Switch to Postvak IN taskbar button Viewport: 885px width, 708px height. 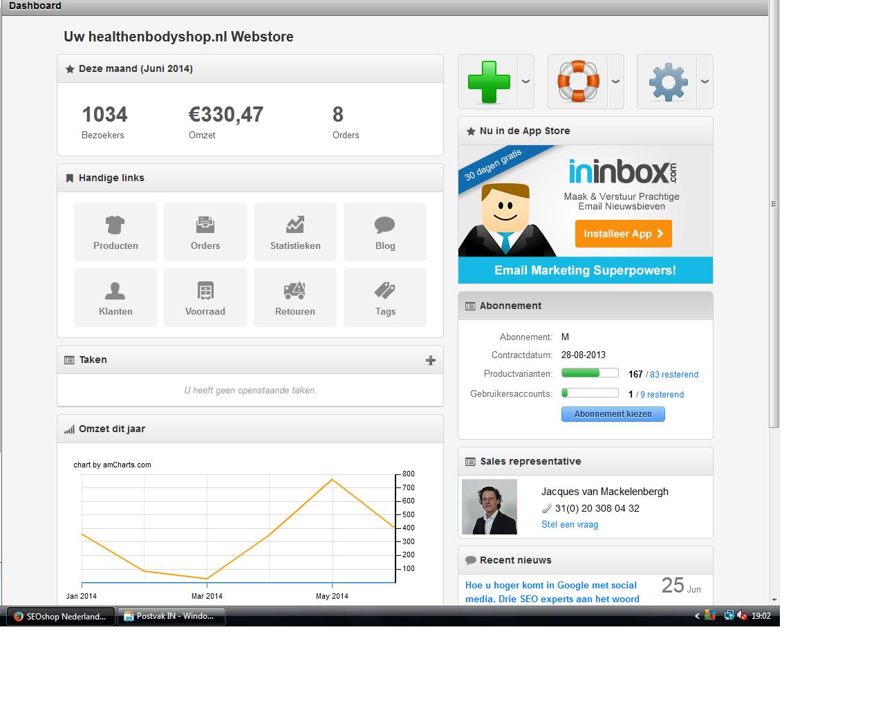click(x=171, y=616)
